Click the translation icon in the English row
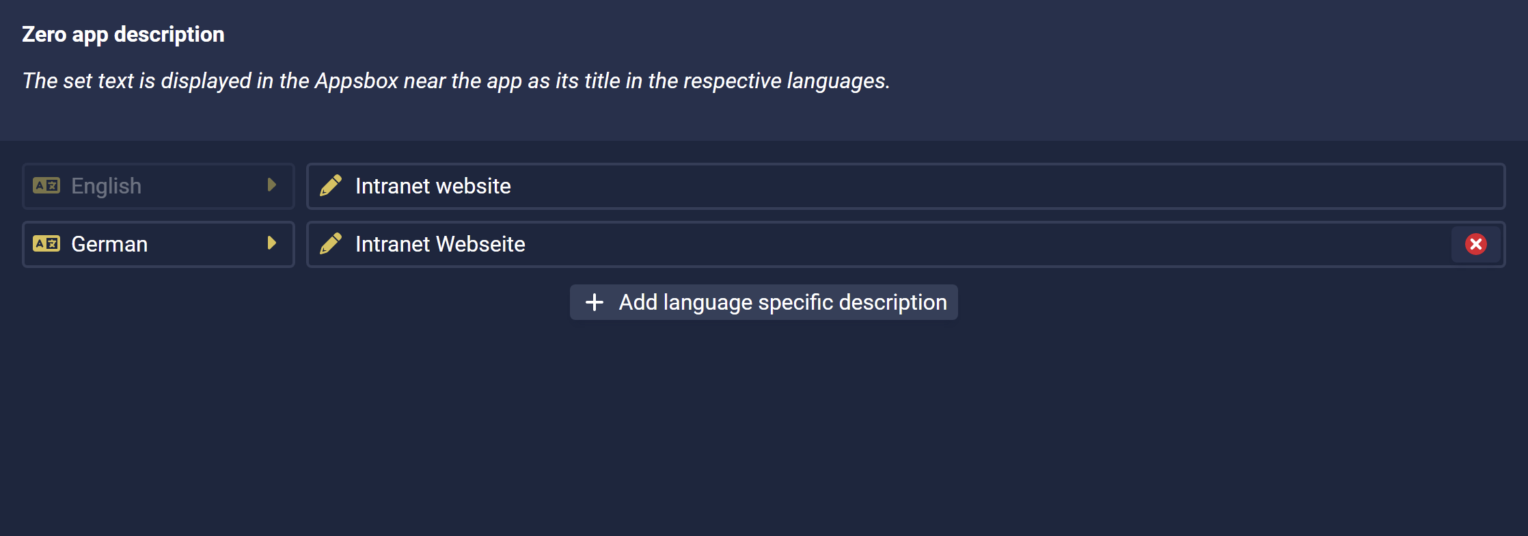Viewport: 1528px width, 536px height. pyautogui.click(x=46, y=185)
